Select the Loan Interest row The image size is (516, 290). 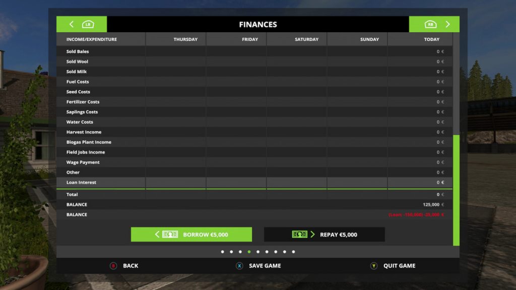coord(252,182)
